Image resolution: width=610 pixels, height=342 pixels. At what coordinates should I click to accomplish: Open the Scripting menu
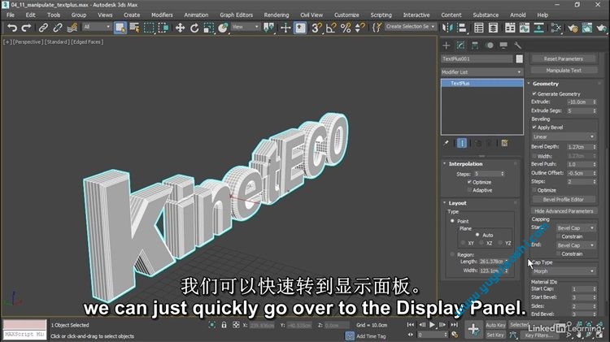(381, 15)
